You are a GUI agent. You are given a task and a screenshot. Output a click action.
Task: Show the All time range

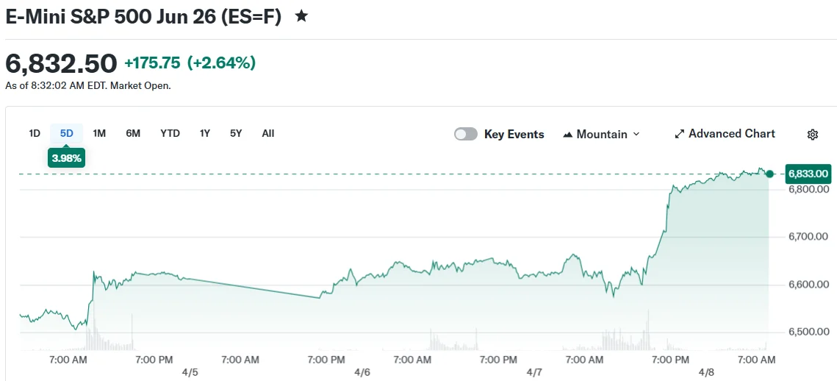click(268, 134)
